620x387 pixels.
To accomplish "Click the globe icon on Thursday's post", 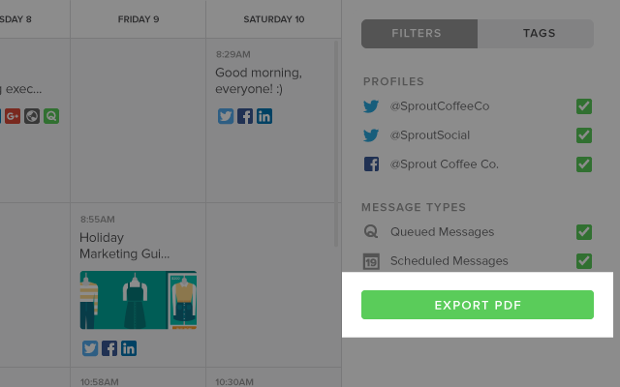I will point(32,116).
